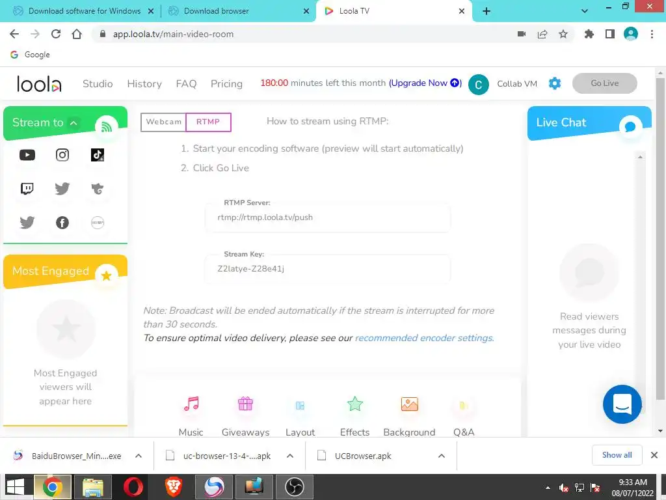
Task: Click the Live Chat scroll up arrow
Action: pos(640,157)
